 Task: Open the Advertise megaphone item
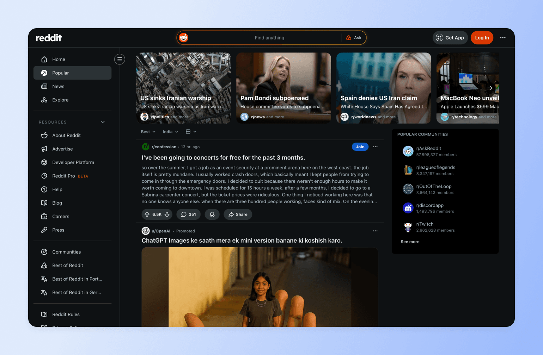pos(62,149)
